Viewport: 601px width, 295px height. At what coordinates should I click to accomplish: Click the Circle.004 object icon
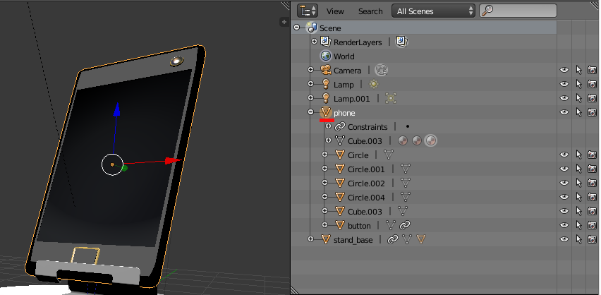tap(339, 197)
